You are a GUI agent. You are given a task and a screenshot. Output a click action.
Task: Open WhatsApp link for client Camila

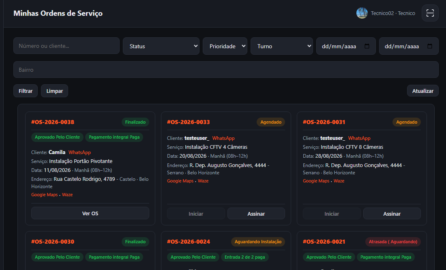pos(79,152)
